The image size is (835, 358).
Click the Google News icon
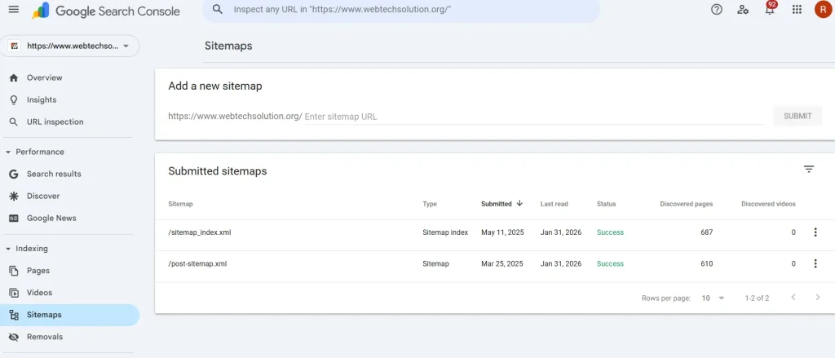(14, 218)
